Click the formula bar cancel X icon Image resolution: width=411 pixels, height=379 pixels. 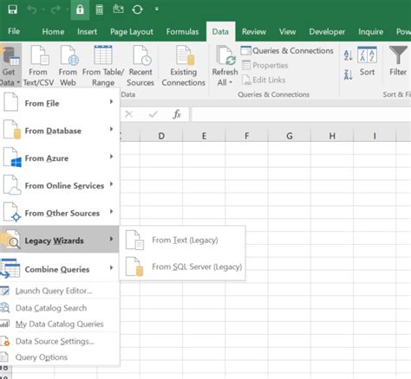point(128,114)
